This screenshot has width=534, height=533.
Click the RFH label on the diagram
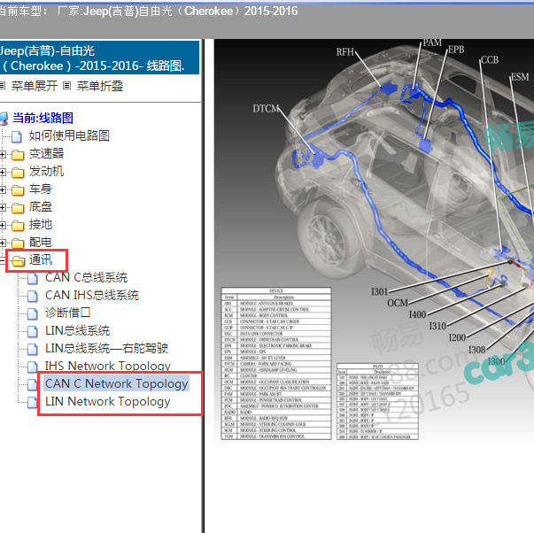[x=345, y=52]
